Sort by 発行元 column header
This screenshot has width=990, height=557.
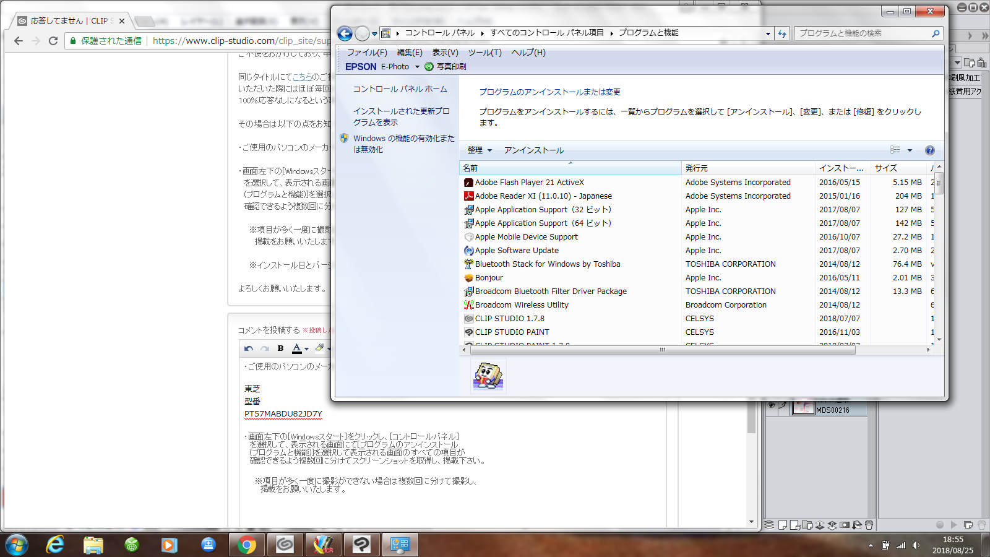[x=749, y=168]
